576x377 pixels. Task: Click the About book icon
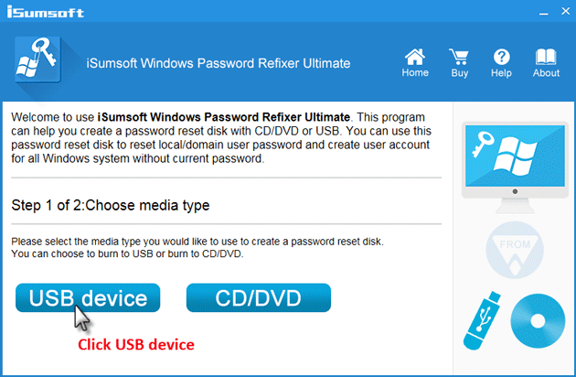(546, 57)
